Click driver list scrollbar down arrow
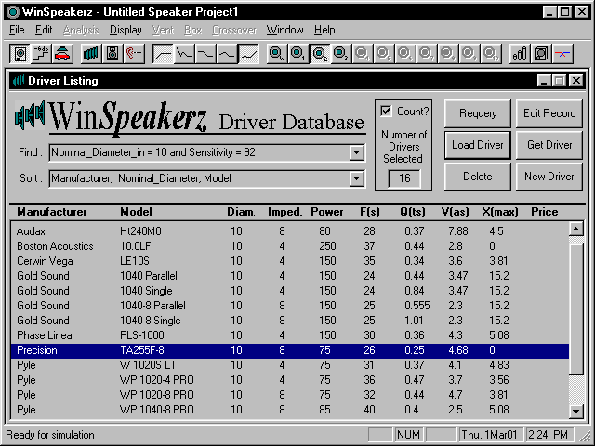The width and height of the screenshot is (595, 446). pyautogui.click(x=576, y=411)
